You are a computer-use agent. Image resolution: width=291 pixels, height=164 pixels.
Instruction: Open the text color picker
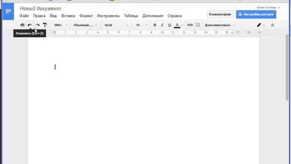click(x=178, y=25)
